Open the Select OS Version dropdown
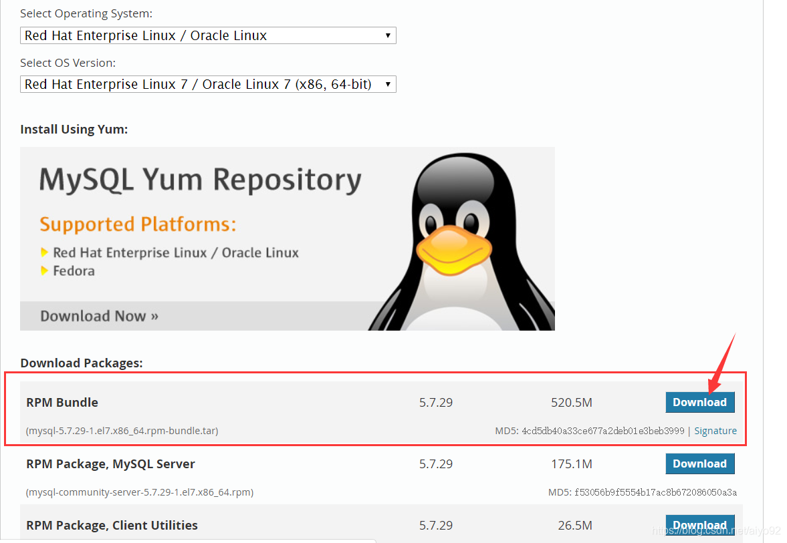 coord(208,84)
